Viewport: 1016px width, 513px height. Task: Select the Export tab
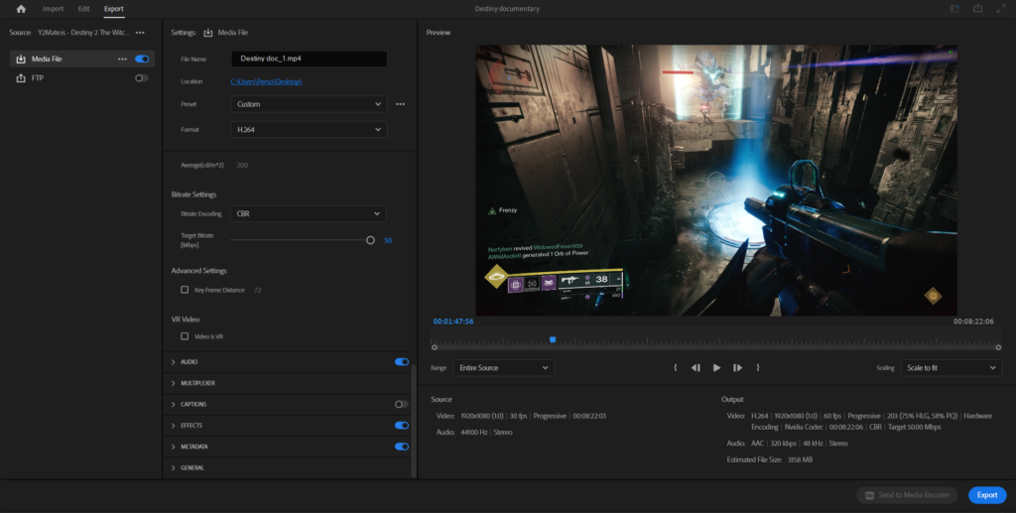[113, 9]
